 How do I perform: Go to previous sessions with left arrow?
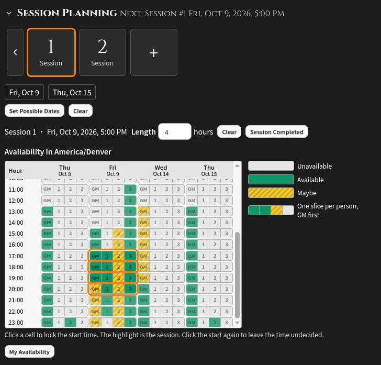[x=15, y=52]
